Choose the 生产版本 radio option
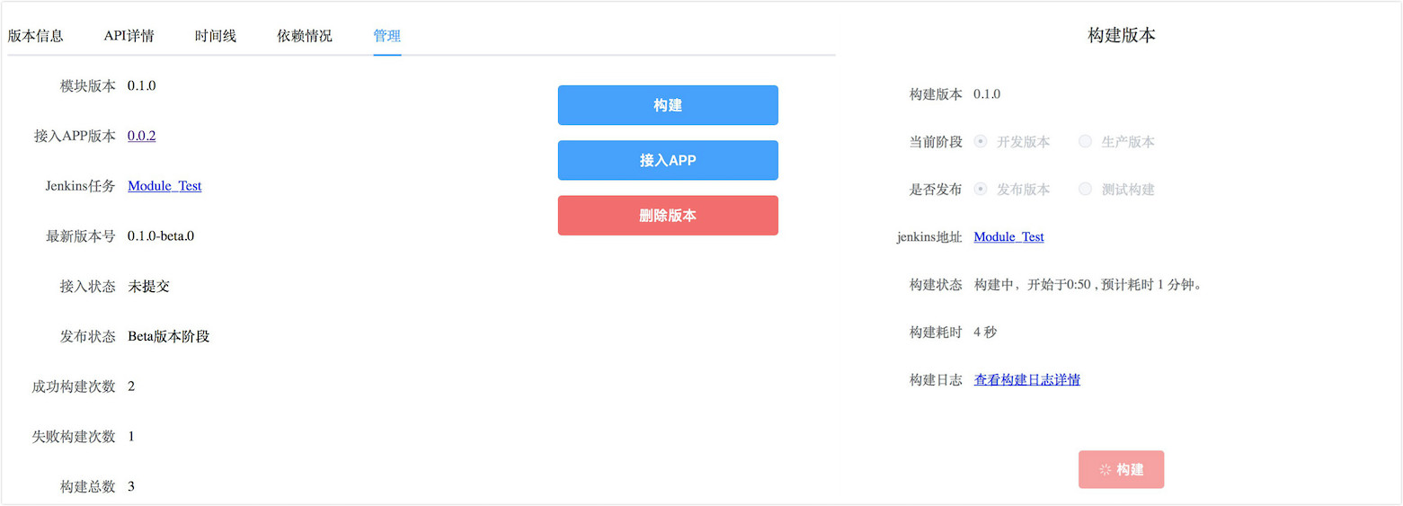The image size is (1403, 506). (1086, 142)
